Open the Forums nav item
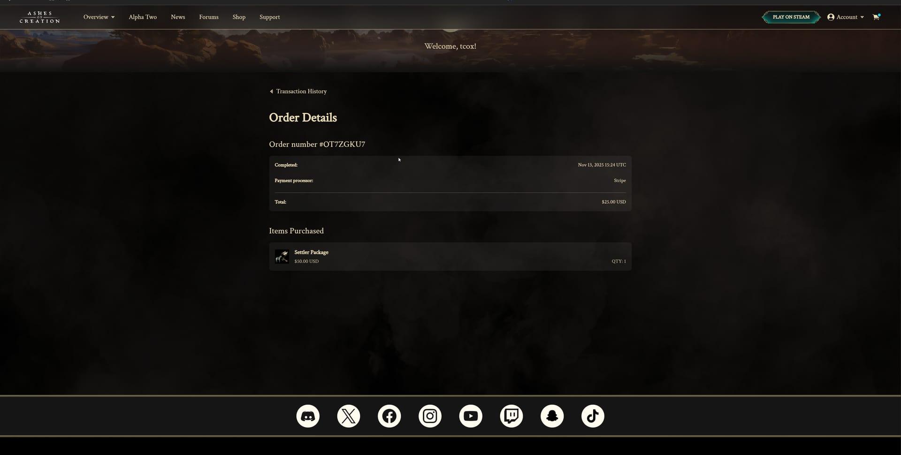The image size is (901, 455). [209, 17]
